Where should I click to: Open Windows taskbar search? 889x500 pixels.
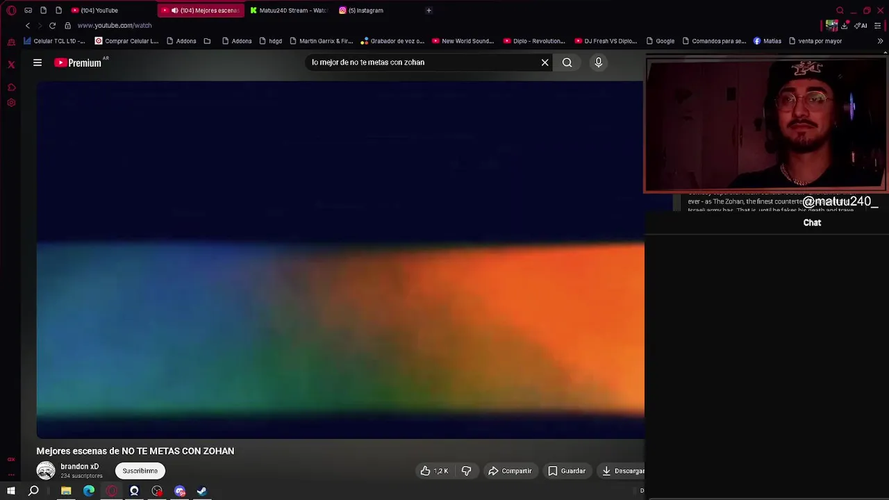click(33, 491)
